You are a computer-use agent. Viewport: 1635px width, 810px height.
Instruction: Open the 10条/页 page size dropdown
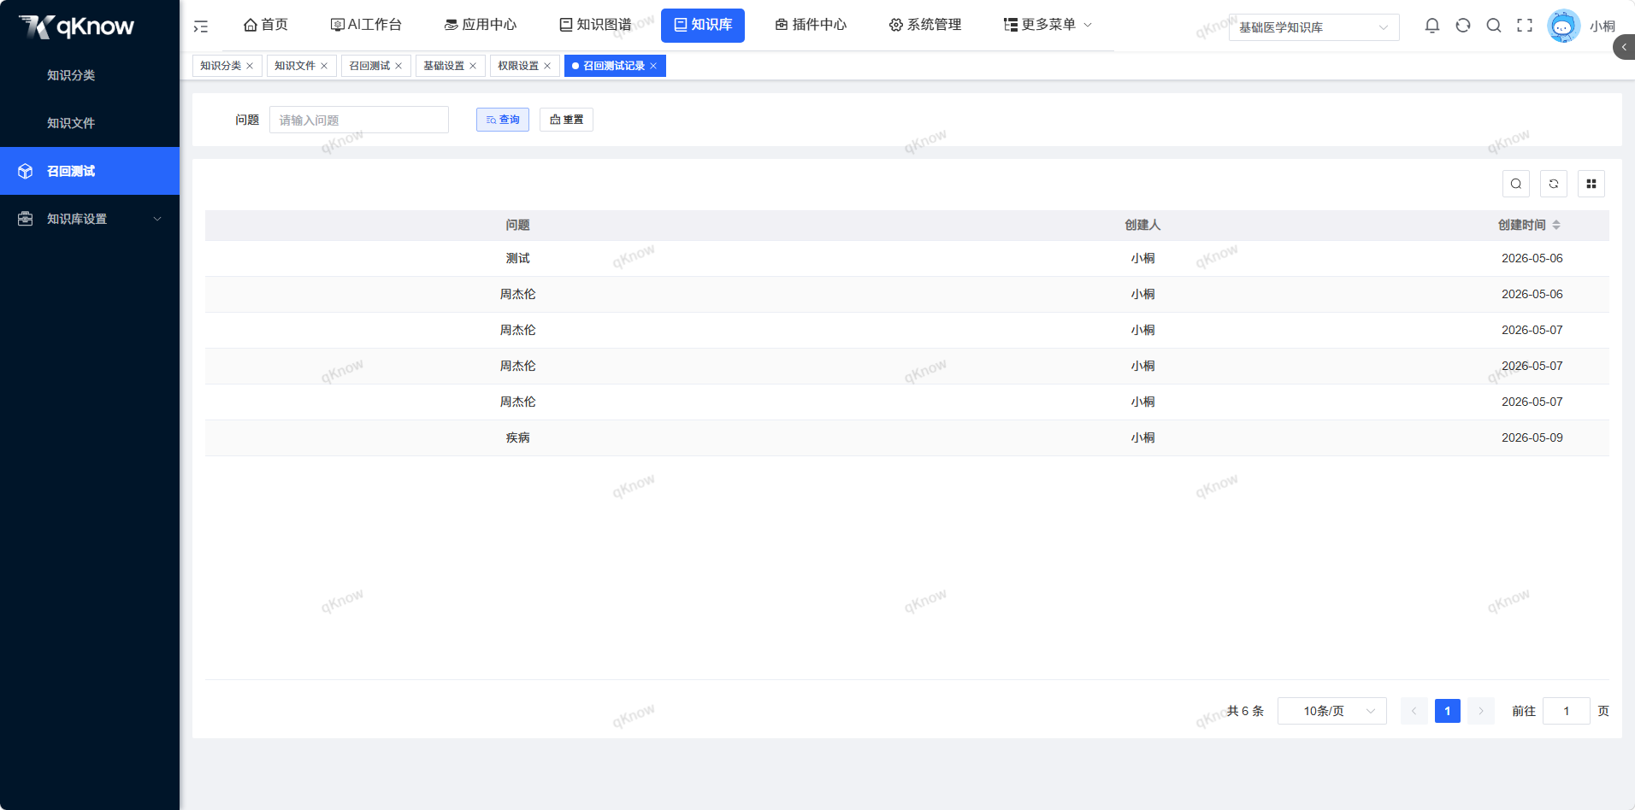[1332, 711]
